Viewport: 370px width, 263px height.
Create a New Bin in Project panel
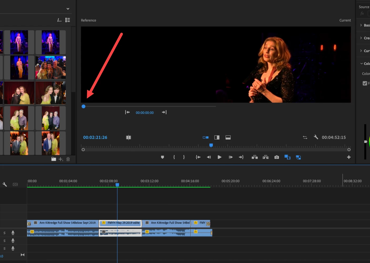(54, 159)
